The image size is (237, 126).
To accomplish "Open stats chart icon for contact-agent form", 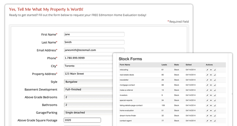I will coord(215,121).
